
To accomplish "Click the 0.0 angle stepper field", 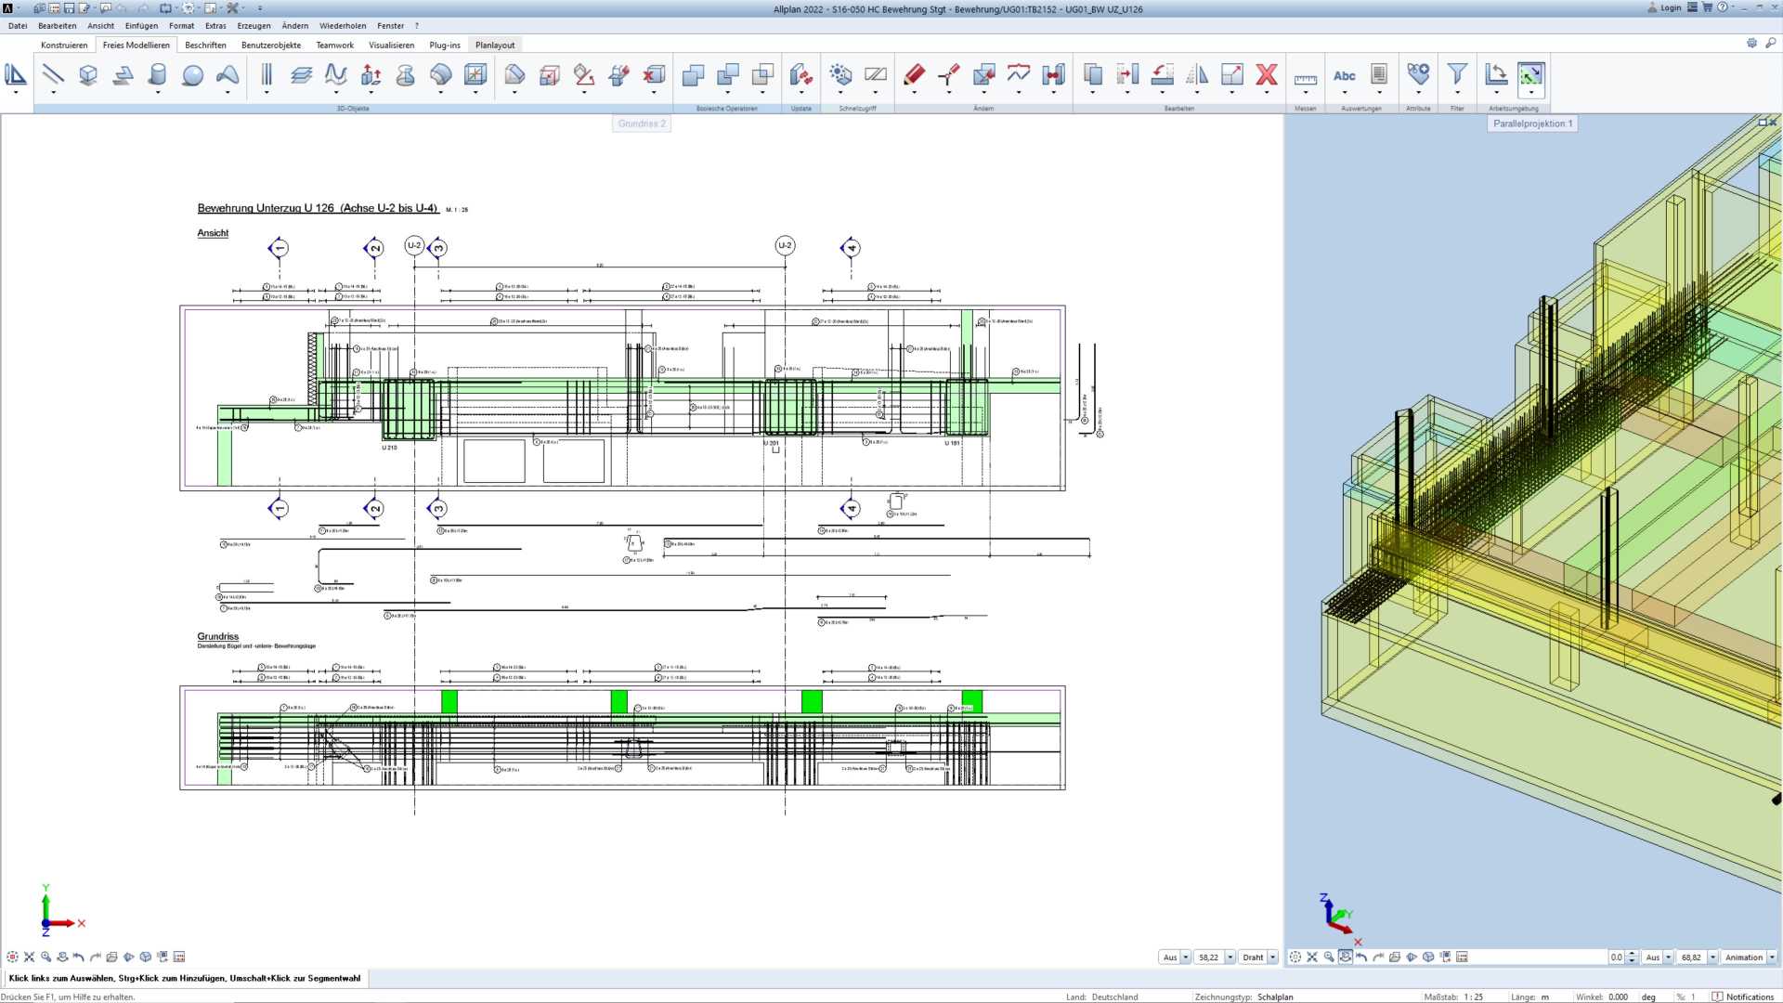I will (1616, 957).
